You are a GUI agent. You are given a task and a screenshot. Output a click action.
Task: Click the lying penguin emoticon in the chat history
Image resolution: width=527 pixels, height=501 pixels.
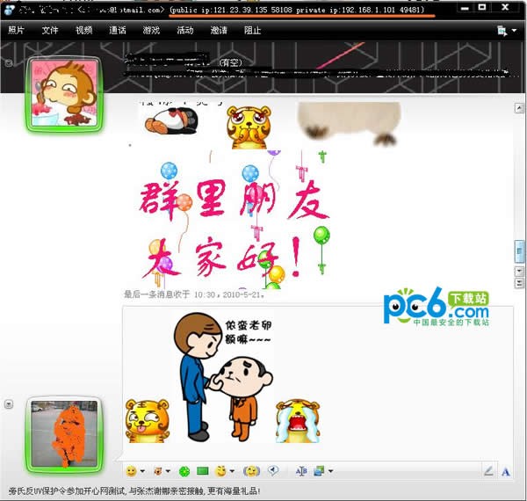tap(171, 120)
